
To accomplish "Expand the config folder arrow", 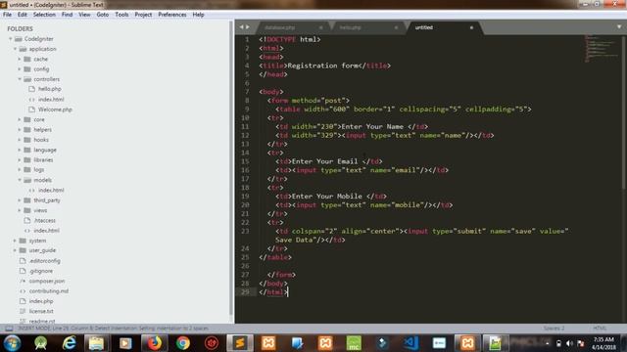I will pyautogui.click(x=20, y=69).
